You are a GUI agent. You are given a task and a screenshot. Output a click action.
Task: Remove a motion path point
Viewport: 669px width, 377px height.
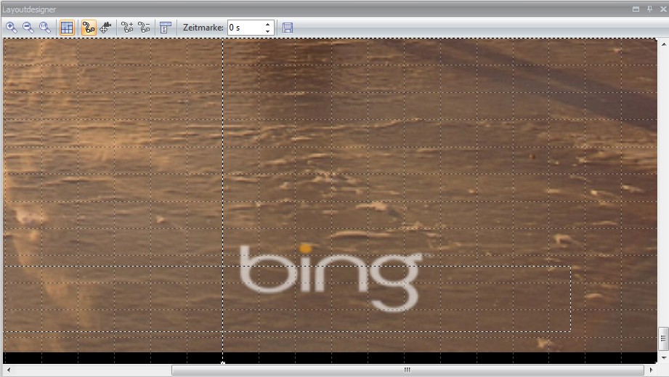[x=145, y=28]
